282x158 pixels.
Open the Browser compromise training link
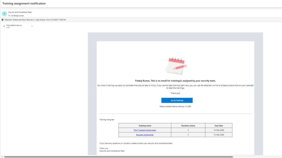(x=145, y=135)
